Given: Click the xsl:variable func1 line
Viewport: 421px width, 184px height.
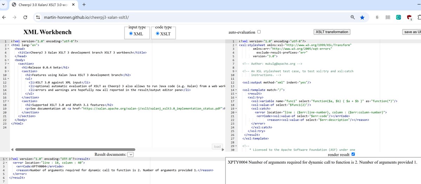Looking at the screenshot, I should 324,101.
